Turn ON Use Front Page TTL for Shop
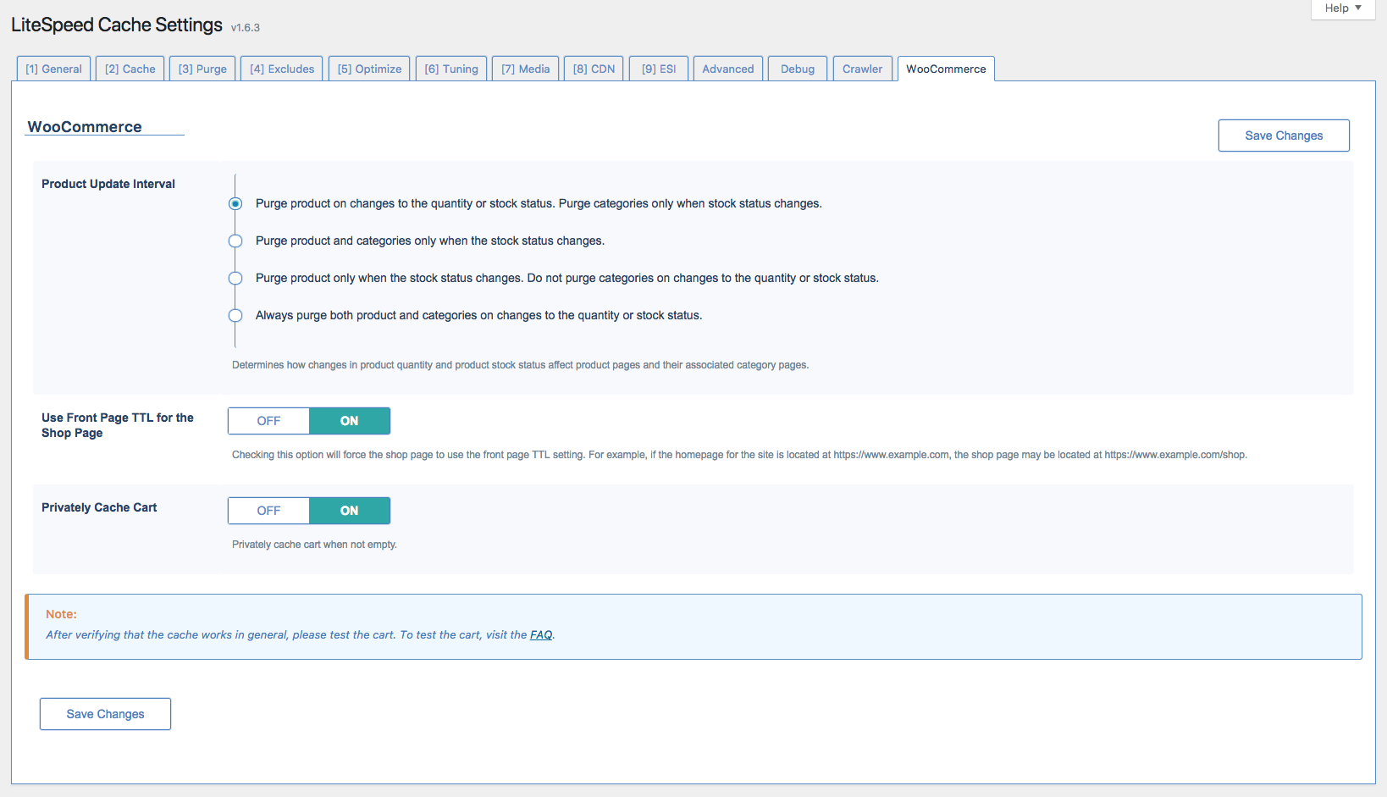 click(x=349, y=421)
